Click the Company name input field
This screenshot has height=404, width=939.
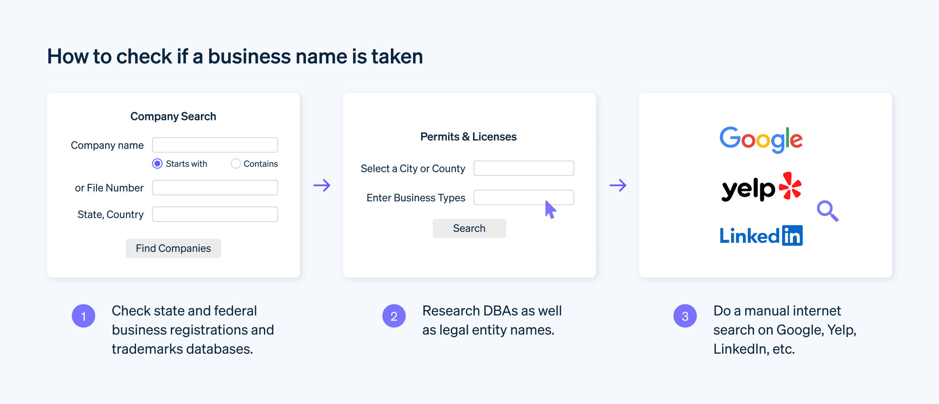coord(215,145)
